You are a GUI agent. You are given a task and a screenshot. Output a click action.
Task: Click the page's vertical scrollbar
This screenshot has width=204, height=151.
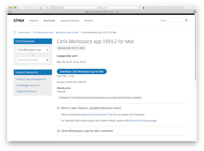pyautogui.click(x=195, y=47)
